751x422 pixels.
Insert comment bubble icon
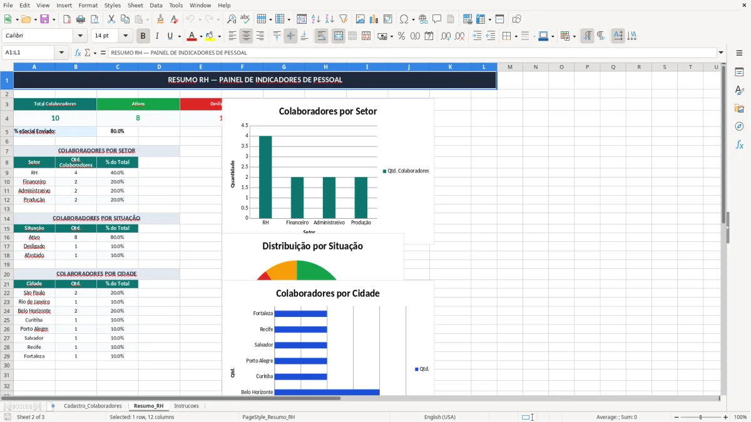(x=436, y=19)
